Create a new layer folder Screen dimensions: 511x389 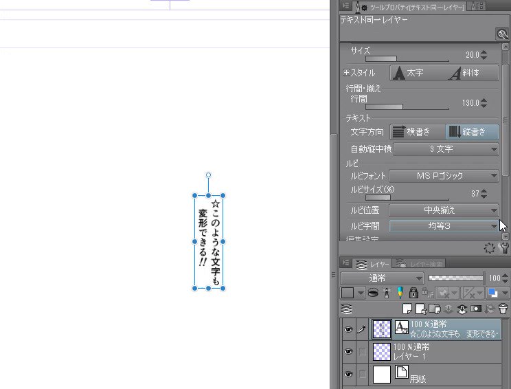click(x=434, y=309)
